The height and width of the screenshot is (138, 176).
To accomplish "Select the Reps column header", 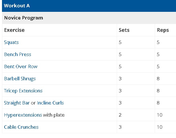I will click(x=163, y=30).
